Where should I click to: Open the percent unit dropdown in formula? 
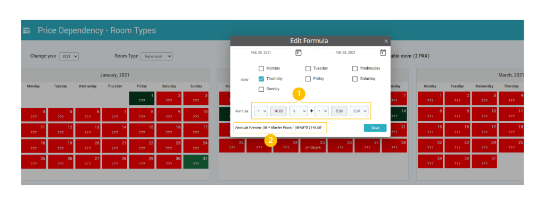[x=298, y=111]
